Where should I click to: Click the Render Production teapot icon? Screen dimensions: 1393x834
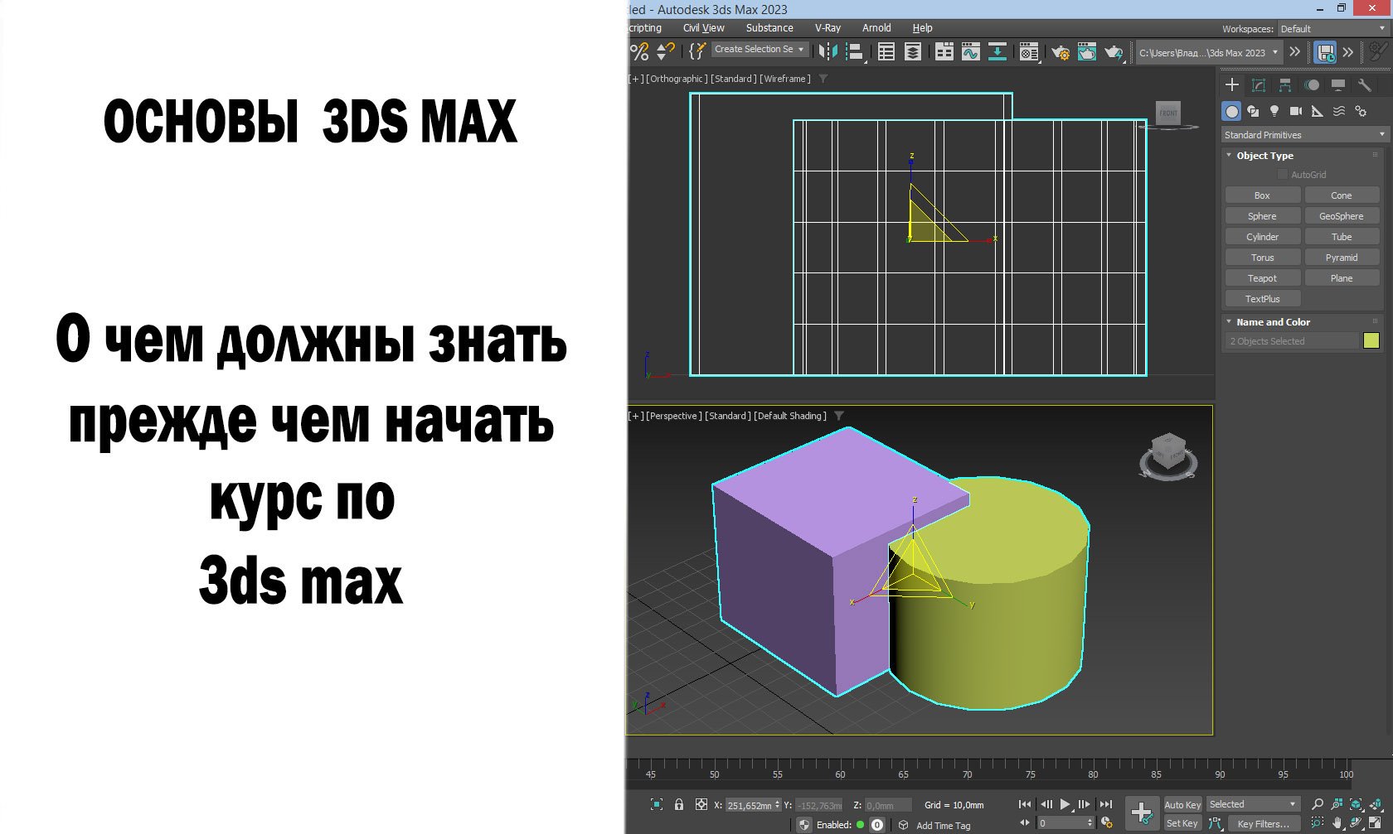point(1114,53)
